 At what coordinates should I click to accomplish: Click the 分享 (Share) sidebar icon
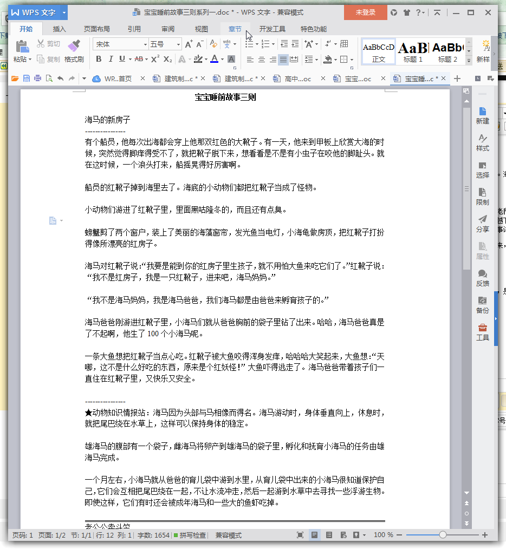(483, 224)
